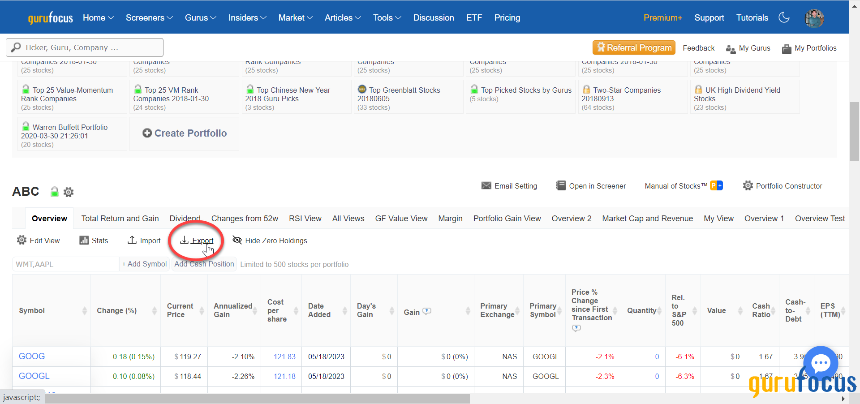This screenshot has height=404, width=860.
Task: Open Edit View settings
Action: click(x=38, y=241)
